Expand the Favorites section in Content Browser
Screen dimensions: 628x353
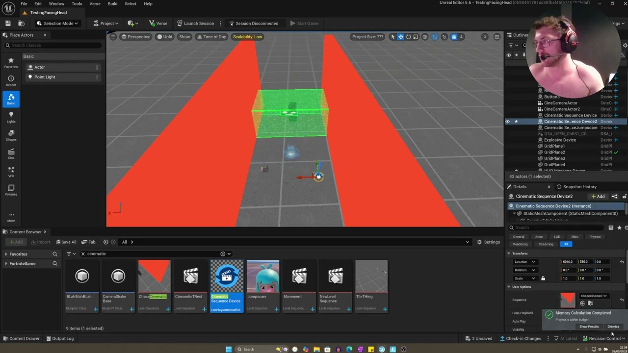[x=5, y=254]
